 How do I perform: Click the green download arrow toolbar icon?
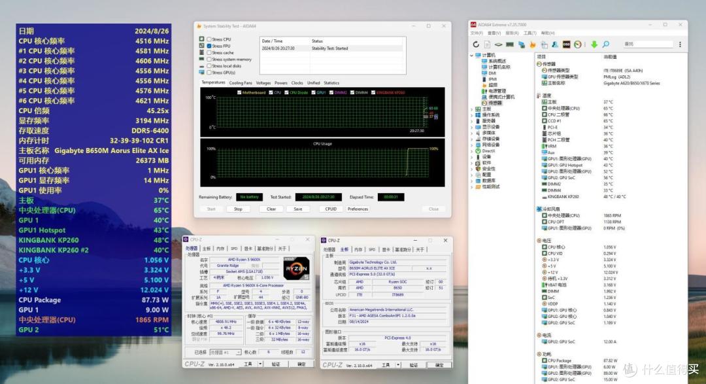594,44
